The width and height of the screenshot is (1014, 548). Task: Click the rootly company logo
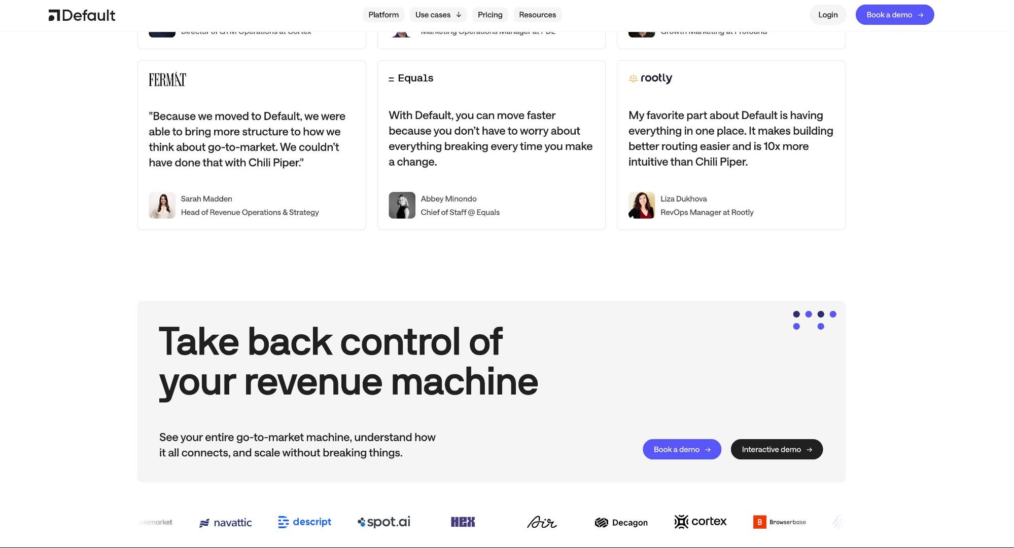click(650, 78)
